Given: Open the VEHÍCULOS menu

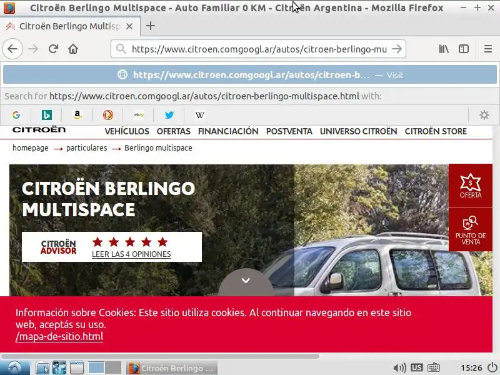Looking at the screenshot, I should (x=127, y=131).
